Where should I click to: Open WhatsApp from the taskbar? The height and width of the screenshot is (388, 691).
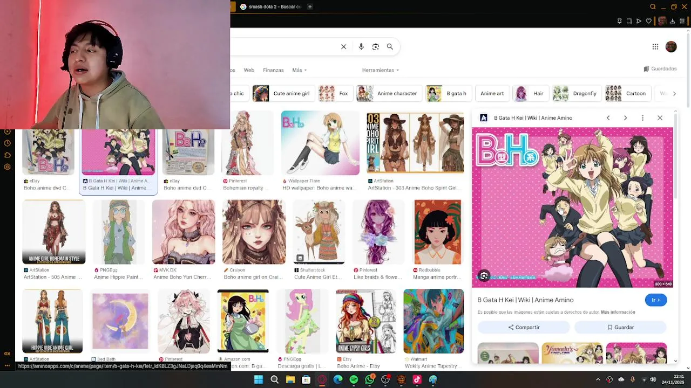[369, 380]
